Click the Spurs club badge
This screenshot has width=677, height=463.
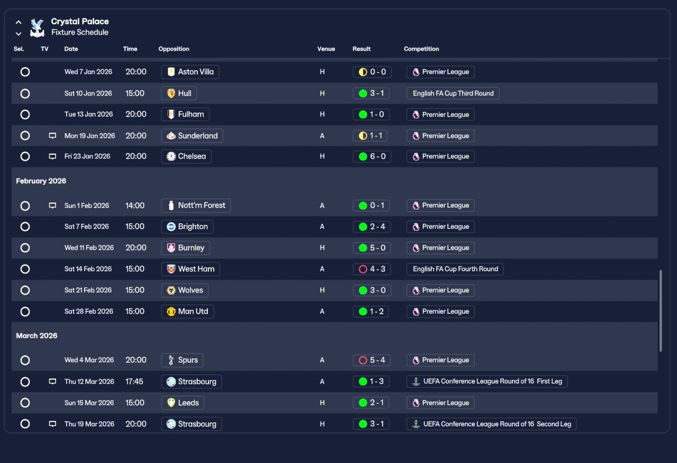click(171, 360)
